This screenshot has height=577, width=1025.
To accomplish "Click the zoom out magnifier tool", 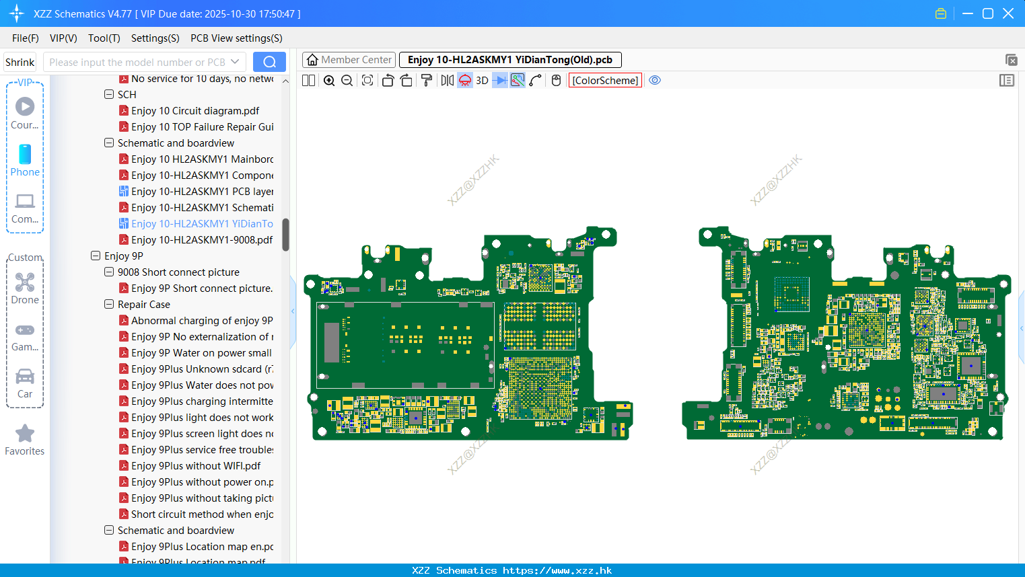I will [347, 81].
